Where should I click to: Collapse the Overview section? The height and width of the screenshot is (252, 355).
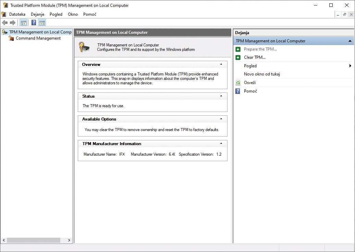(221, 64)
